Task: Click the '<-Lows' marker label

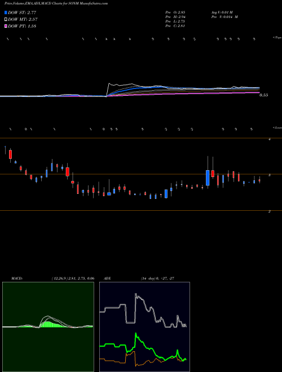Action: pos(277,127)
